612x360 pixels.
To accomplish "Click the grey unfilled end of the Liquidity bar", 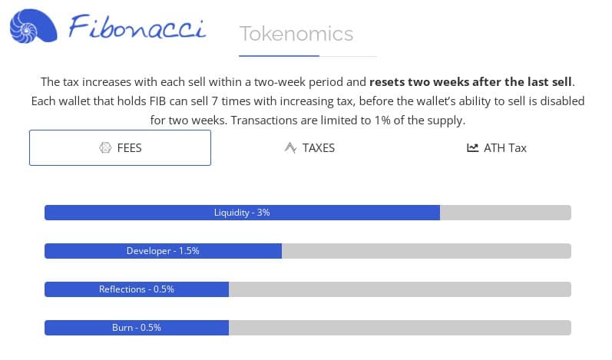I will coord(505,213).
